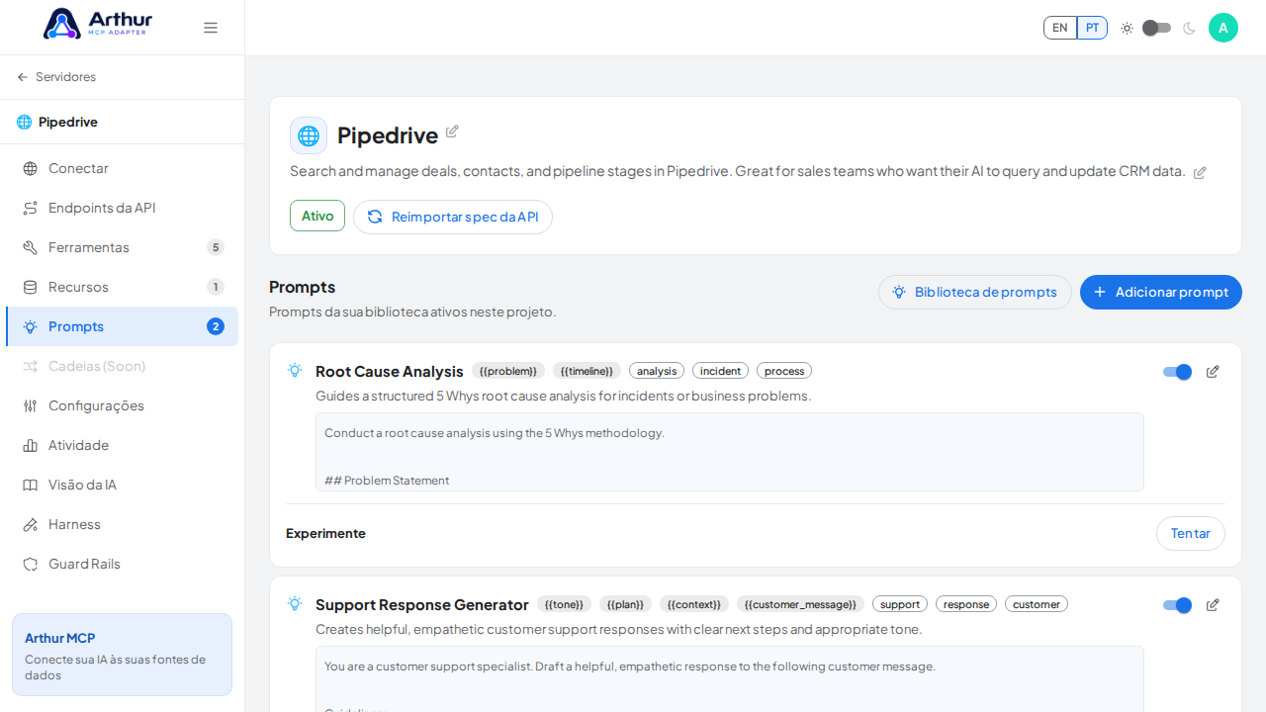Image resolution: width=1266 pixels, height=712 pixels.
Task: Click the customer tag
Action: 1037,604
